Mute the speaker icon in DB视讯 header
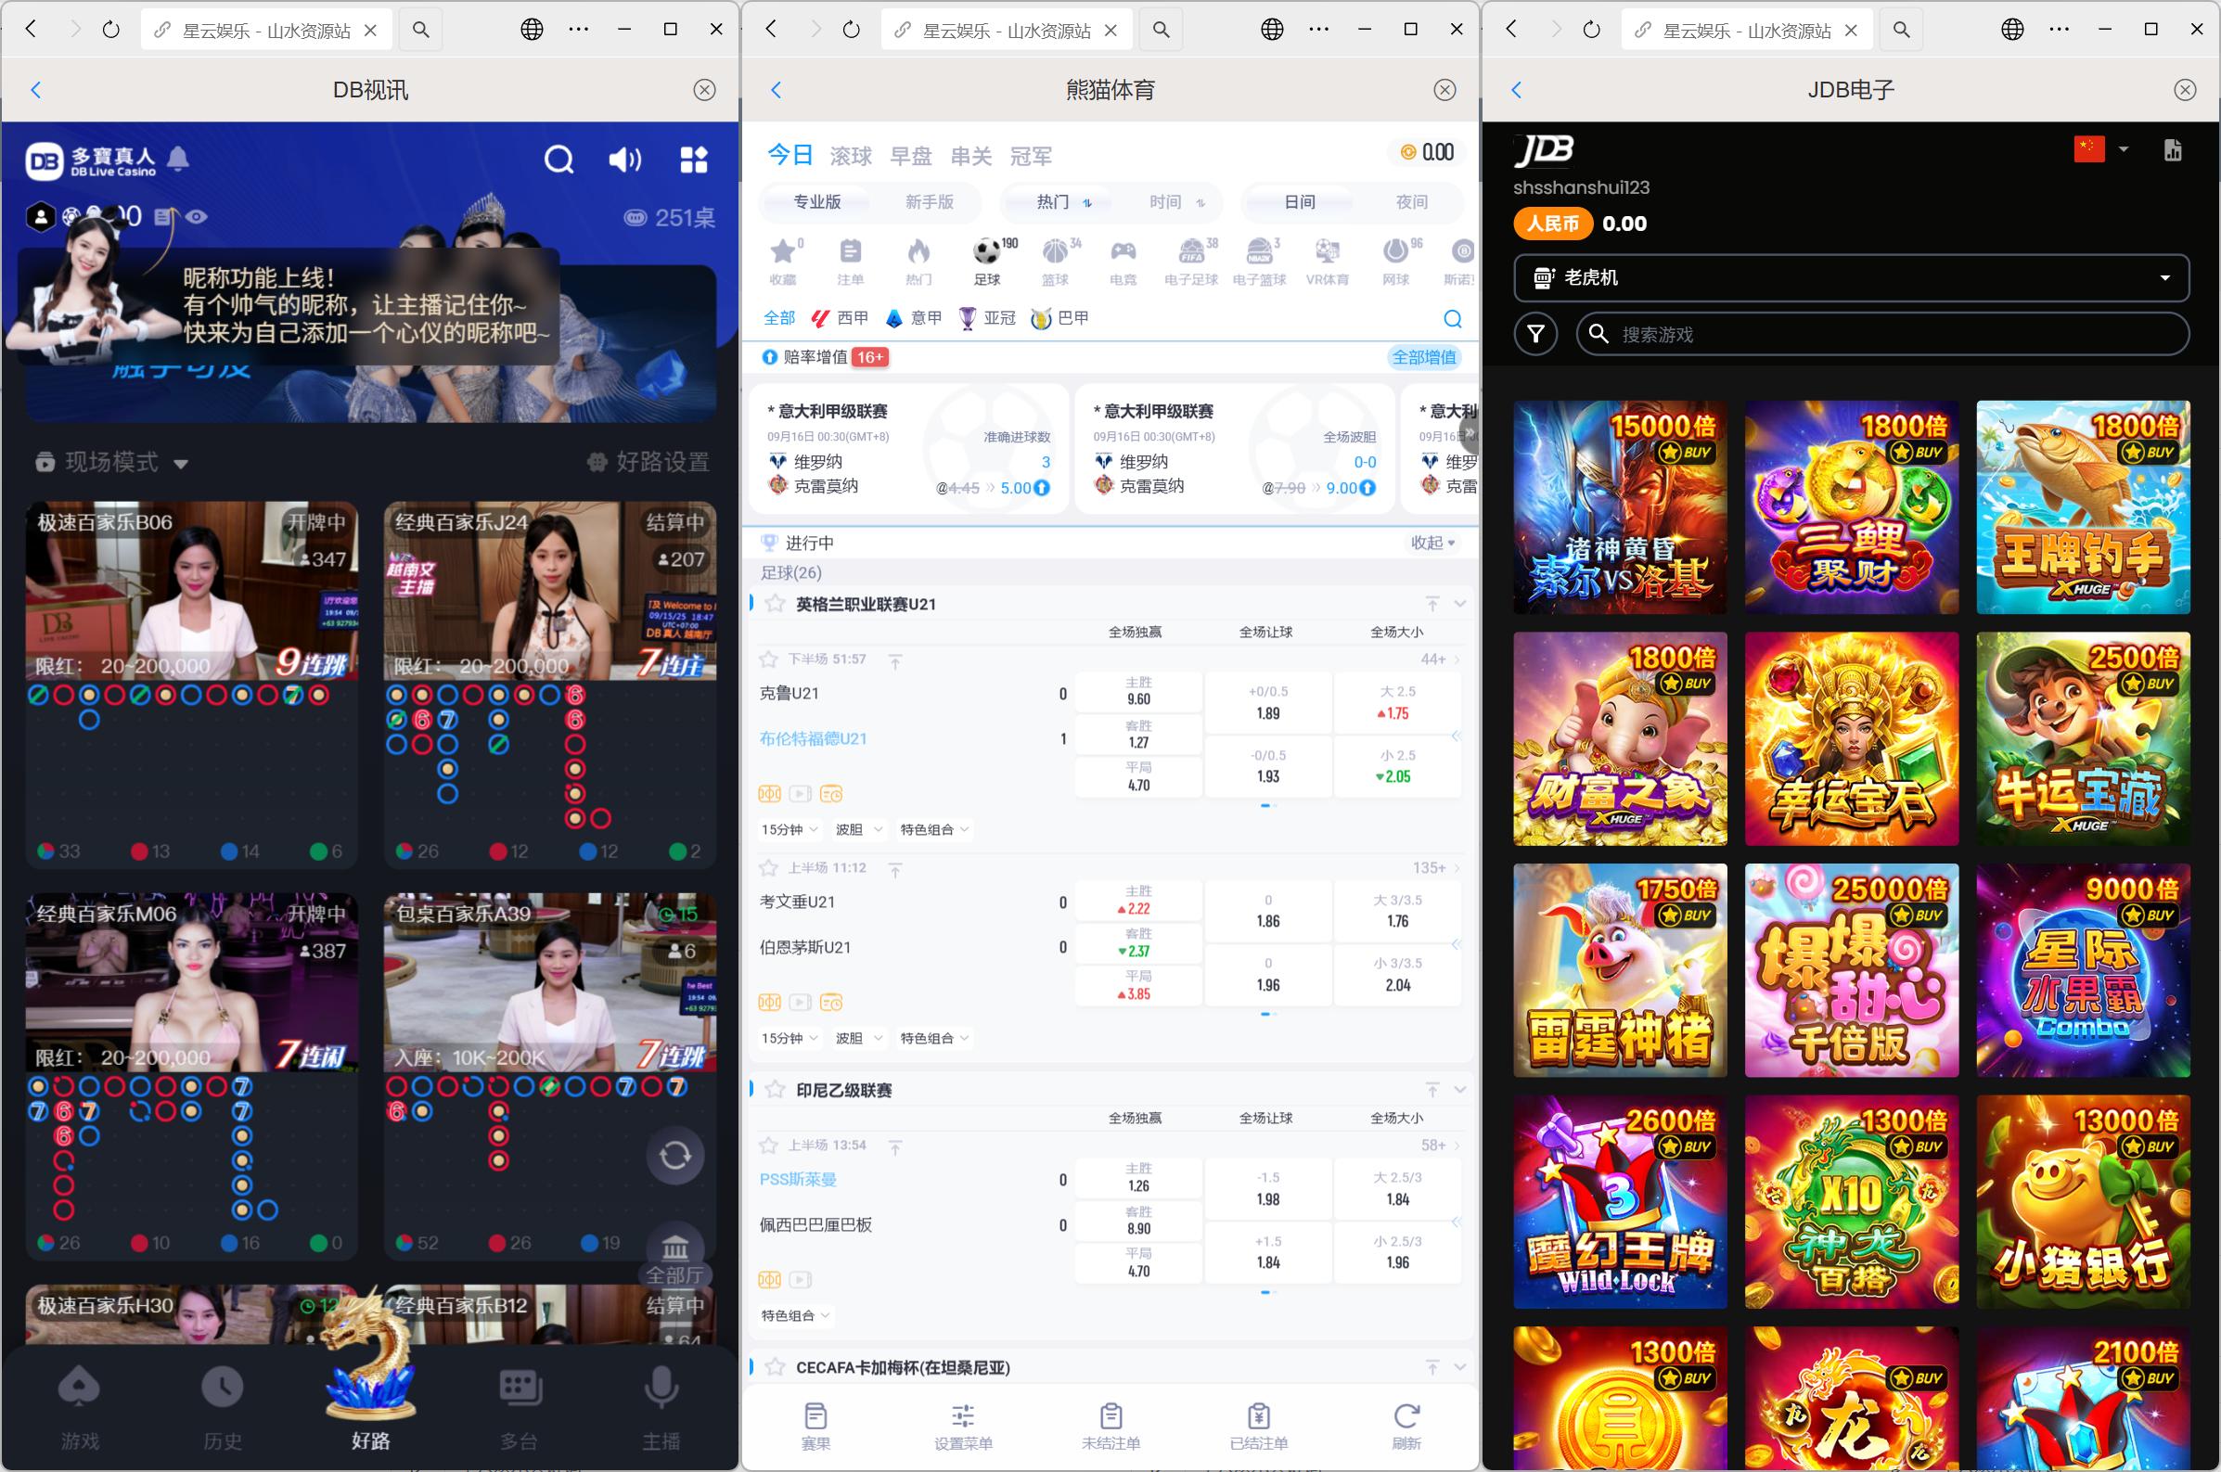Viewport: 2221px width, 1472px height. (624, 160)
